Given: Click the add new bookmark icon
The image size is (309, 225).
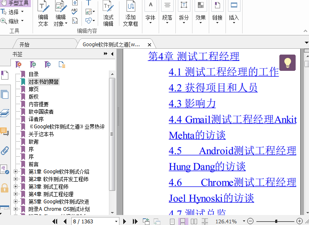Looking at the screenshot, I should [x=33, y=65].
